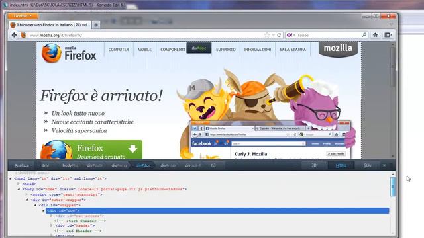Image resolution: width=424 pixels, height=238 pixels.
Task: Reload the page with the refresh icon
Action: 279,35
